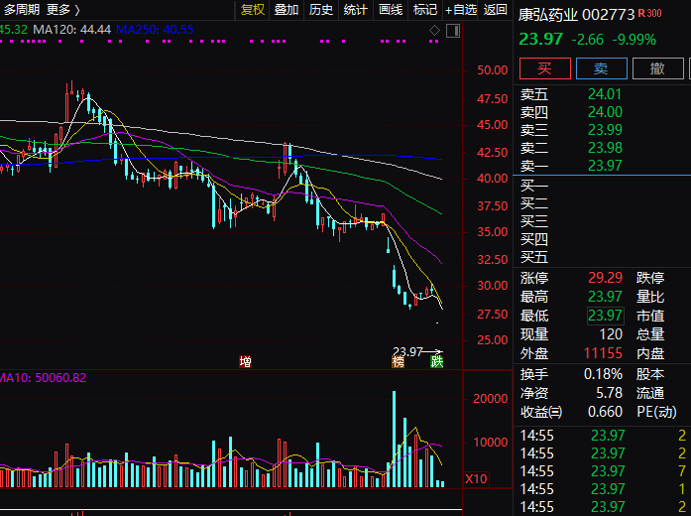Click the X10 volume scale label
This screenshot has height=516, width=691.
point(477,479)
